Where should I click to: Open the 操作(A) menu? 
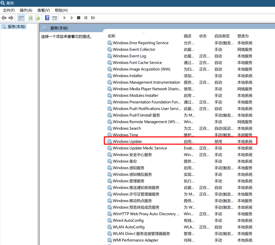[26, 10]
